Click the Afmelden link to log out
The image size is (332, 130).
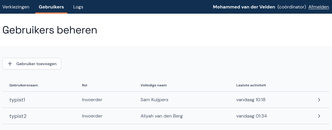click(319, 7)
